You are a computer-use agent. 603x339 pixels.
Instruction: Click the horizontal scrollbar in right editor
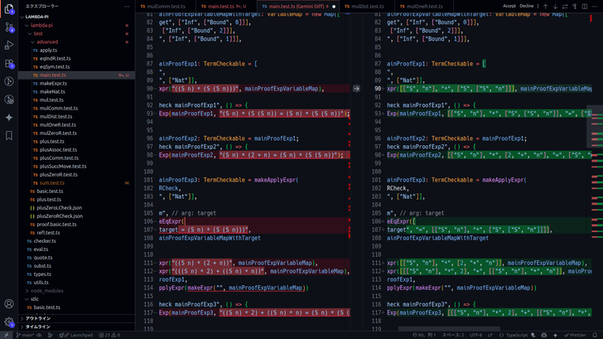click(449, 329)
